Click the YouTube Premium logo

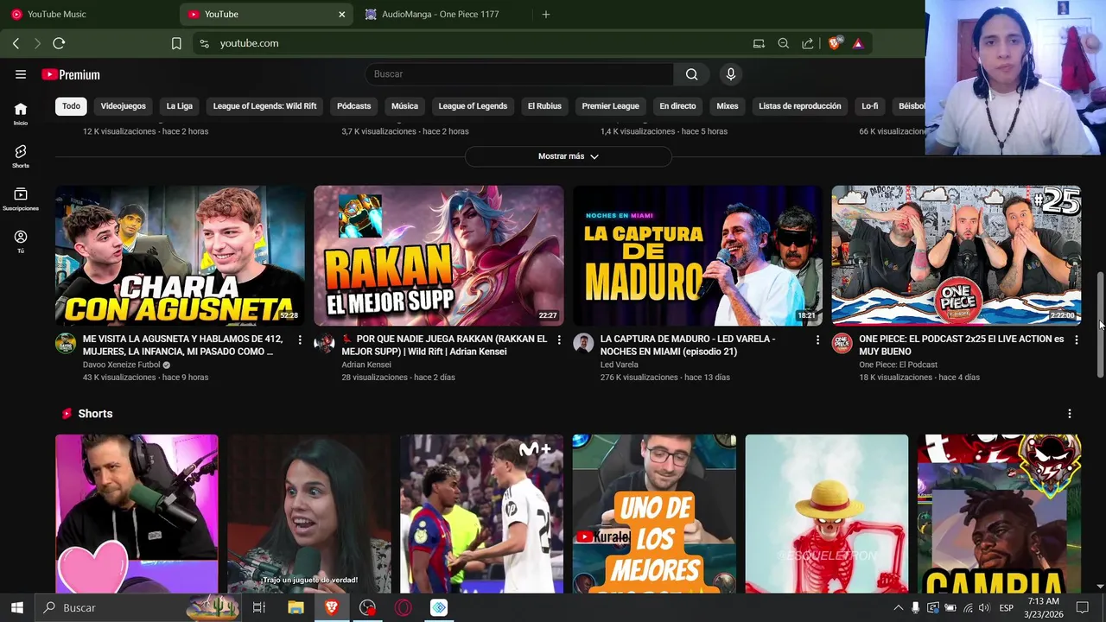coord(71,74)
